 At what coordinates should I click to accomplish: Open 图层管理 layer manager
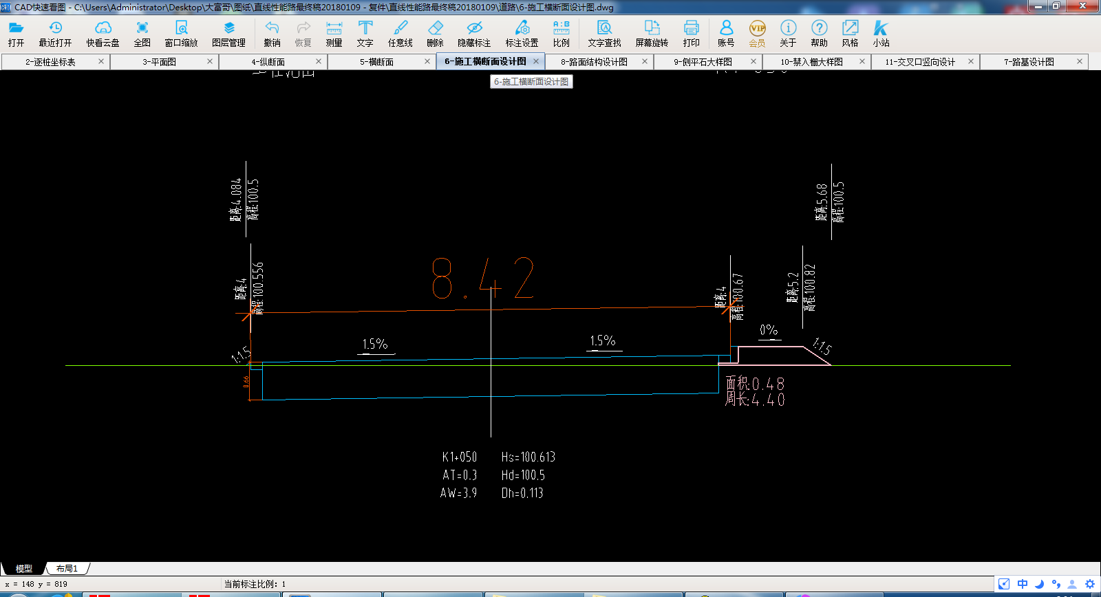(x=228, y=34)
